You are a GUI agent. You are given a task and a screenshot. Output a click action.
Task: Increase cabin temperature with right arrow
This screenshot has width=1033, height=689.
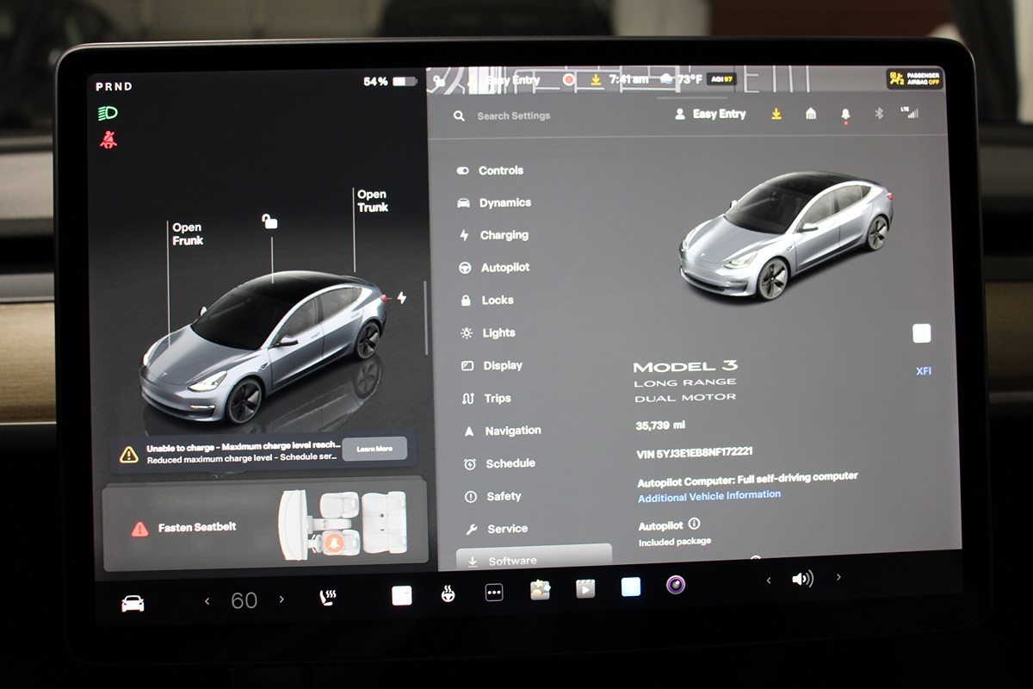tap(281, 599)
